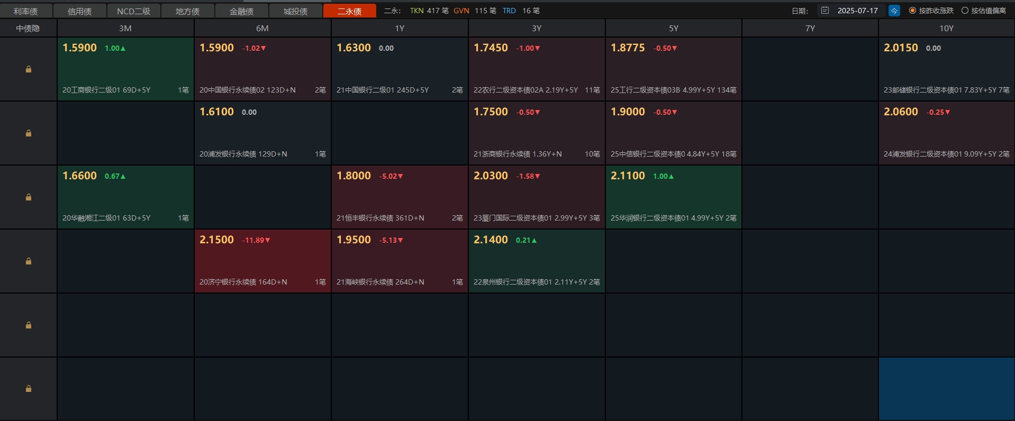Open the 25华润银行二级资本债01 cell

pos(674,197)
